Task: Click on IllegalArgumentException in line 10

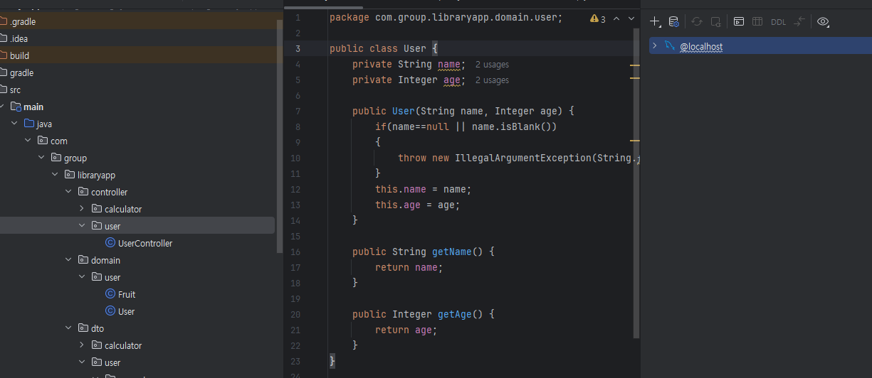Action: pyautogui.click(x=523, y=158)
